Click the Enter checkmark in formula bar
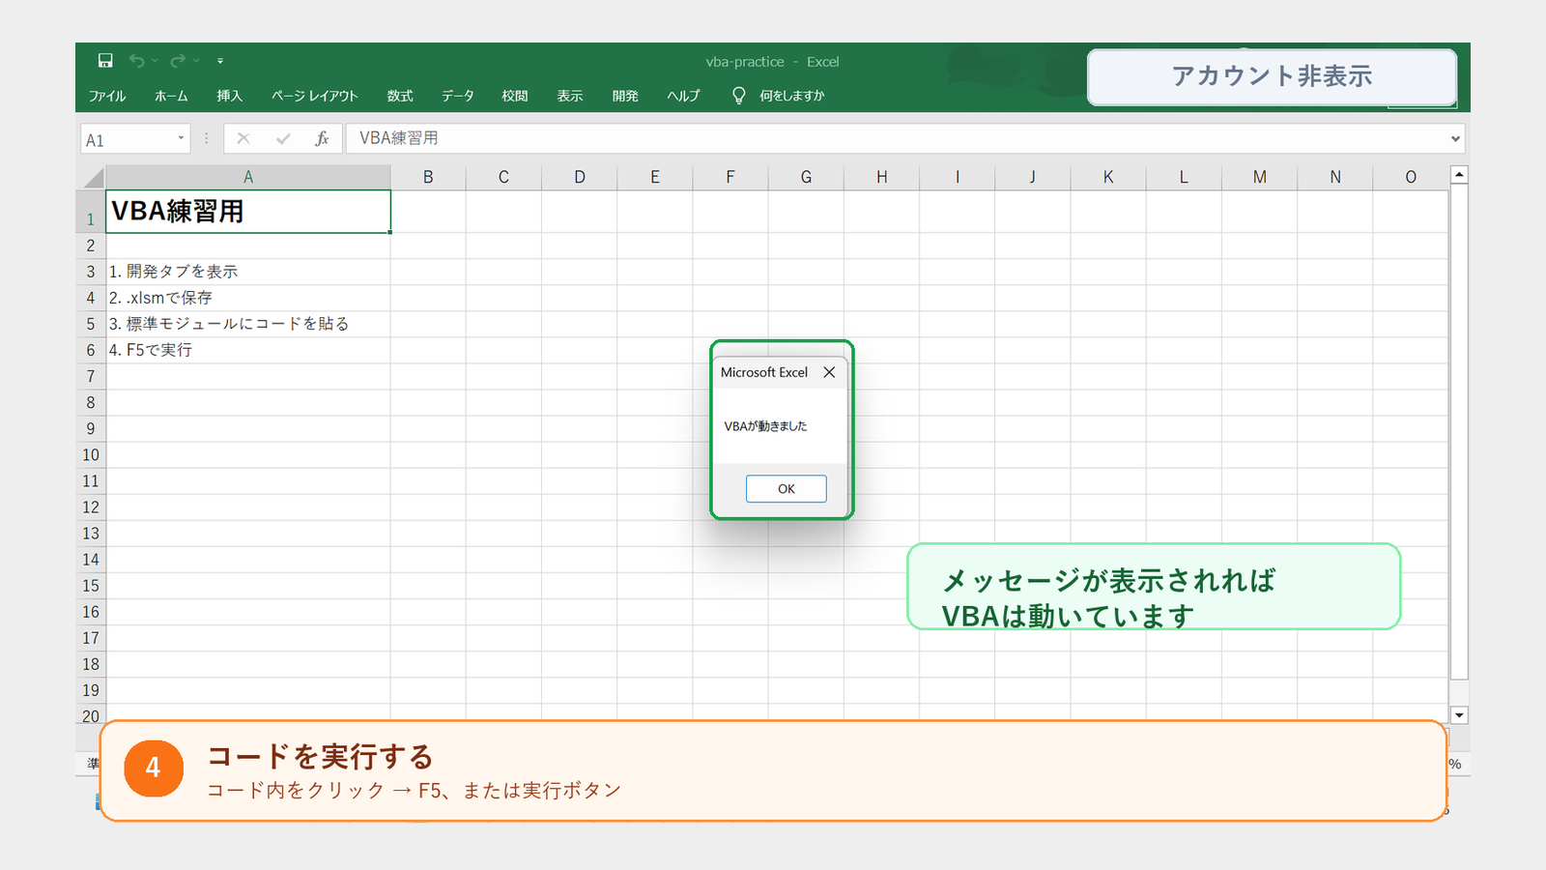Image resolution: width=1546 pixels, height=870 pixels. 283,139
